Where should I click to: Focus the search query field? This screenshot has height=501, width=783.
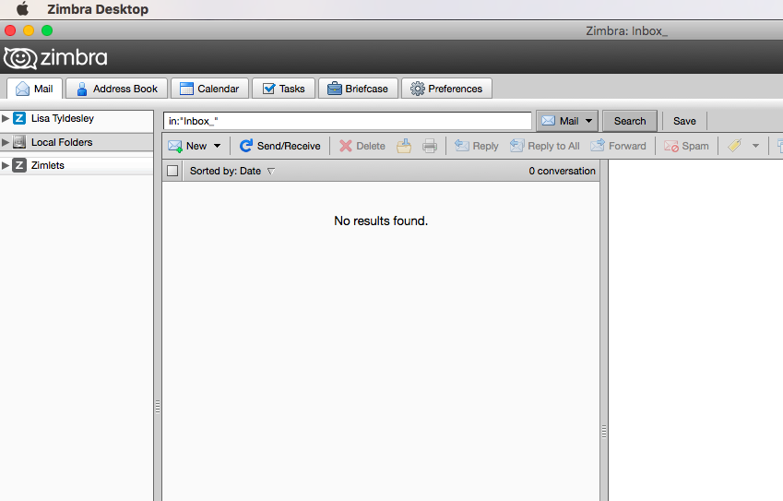pyautogui.click(x=348, y=121)
